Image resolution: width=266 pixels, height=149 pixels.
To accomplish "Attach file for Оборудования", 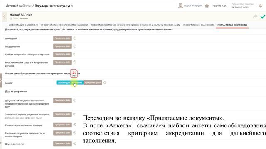I will [x=62, y=46].
